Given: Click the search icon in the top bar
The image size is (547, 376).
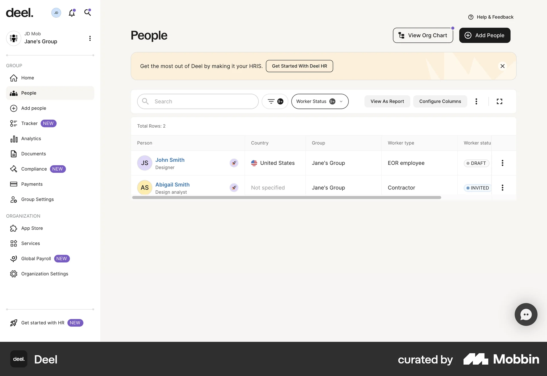Looking at the screenshot, I should point(88,13).
